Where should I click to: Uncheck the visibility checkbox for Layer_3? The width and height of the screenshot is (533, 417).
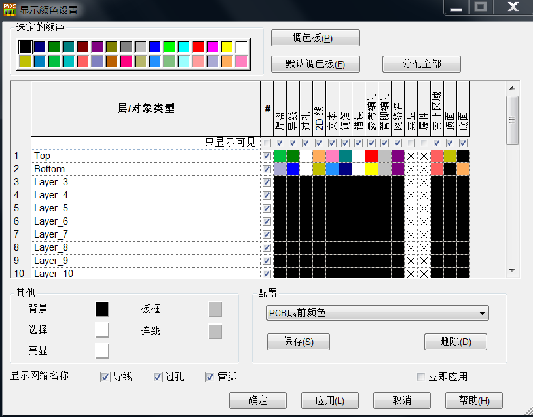(x=265, y=181)
